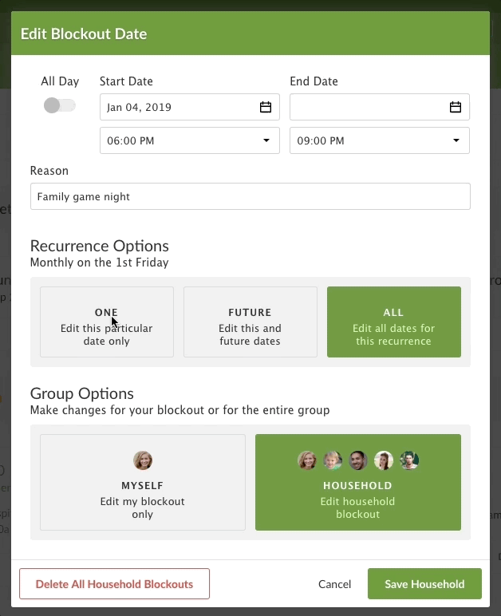Click the Start Date label
Image resolution: width=501 pixels, height=616 pixels.
pos(126,81)
